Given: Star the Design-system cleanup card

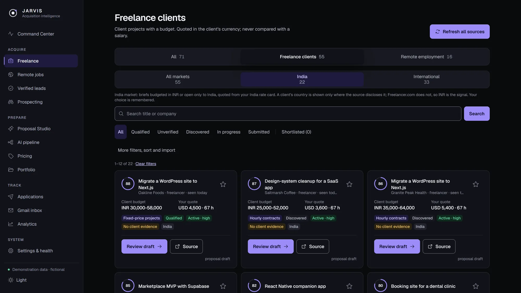Looking at the screenshot, I should 349,184.
